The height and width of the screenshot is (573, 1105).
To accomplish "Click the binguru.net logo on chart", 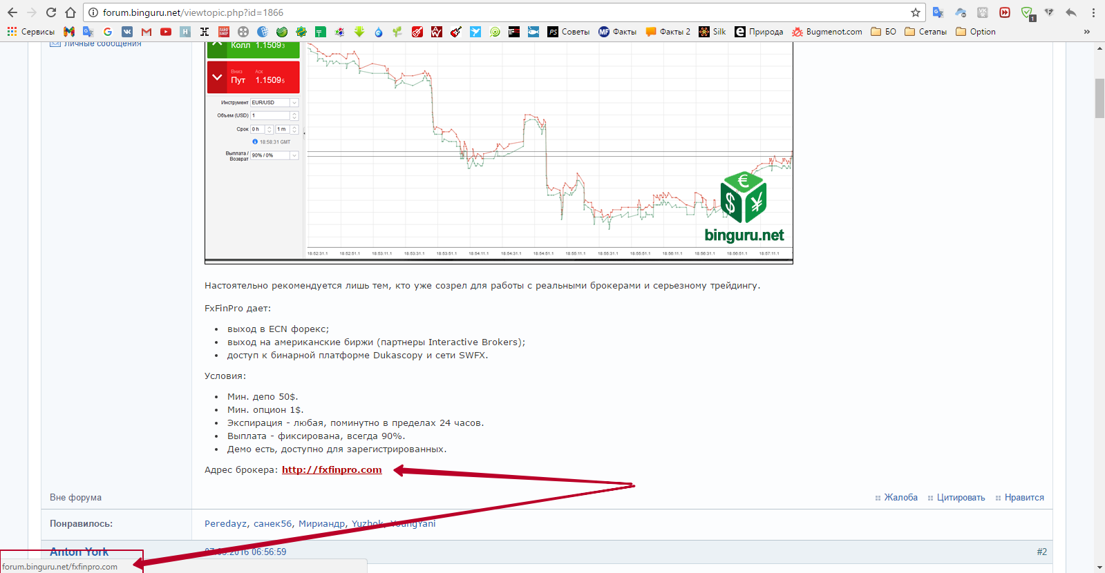I will point(744,207).
